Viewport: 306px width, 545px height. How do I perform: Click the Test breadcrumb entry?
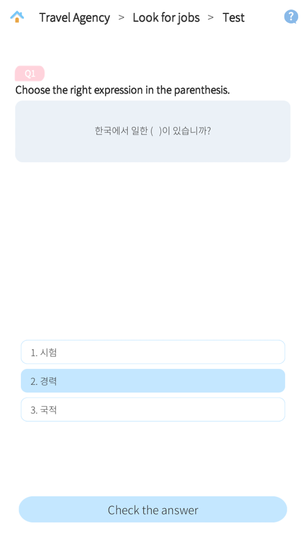point(233,18)
